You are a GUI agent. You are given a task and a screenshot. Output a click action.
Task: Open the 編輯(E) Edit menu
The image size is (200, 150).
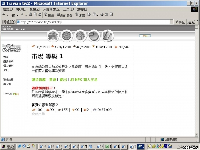point(21,9)
